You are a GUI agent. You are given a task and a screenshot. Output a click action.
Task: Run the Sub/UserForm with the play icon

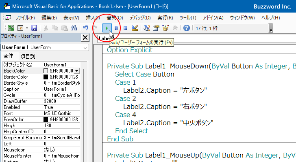point(107,28)
